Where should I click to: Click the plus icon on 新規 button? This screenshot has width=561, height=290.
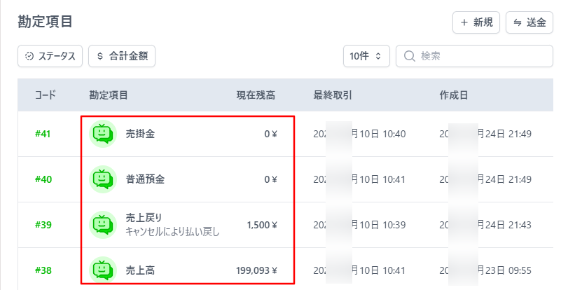coord(464,22)
